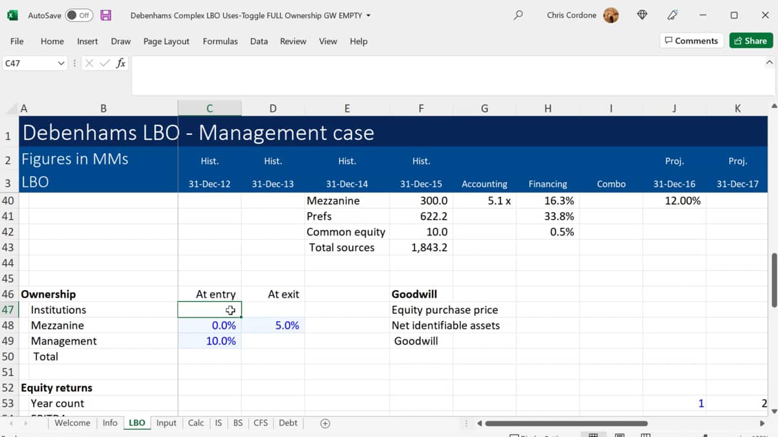
Task: Select the Mezzanine at entry 0.0% cell
Action: [209, 325]
